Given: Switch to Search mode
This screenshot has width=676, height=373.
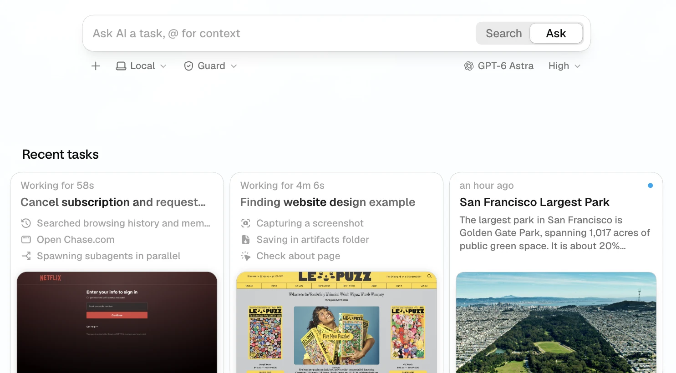Looking at the screenshot, I should click(x=503, y=34).
